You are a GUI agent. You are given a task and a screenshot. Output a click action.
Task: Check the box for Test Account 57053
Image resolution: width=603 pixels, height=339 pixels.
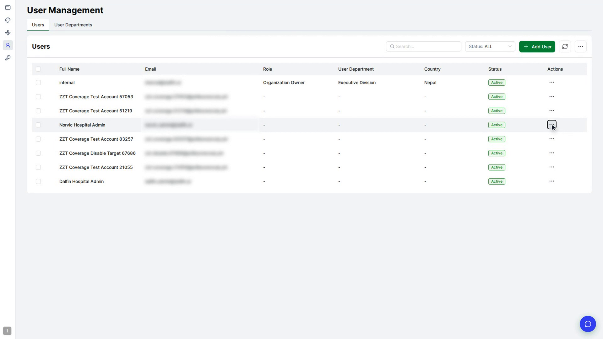[38, 97]
